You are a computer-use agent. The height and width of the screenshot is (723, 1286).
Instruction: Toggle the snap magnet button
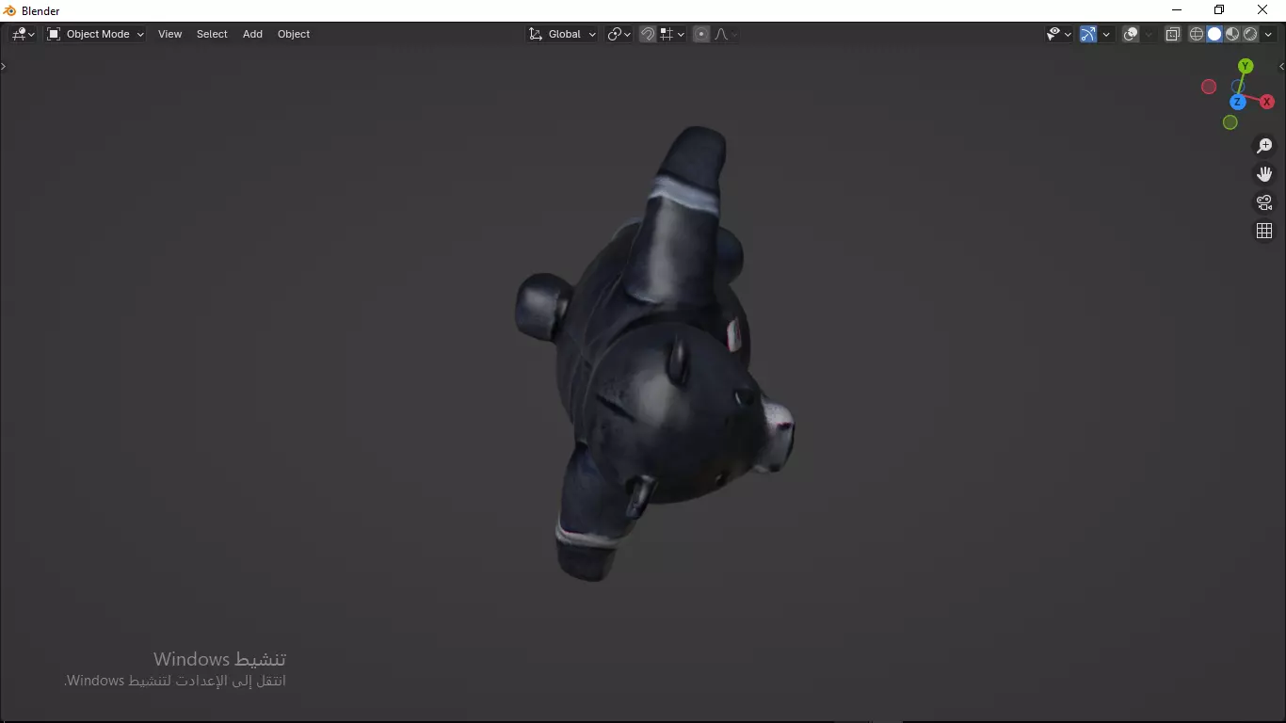[x=648, y=34]
